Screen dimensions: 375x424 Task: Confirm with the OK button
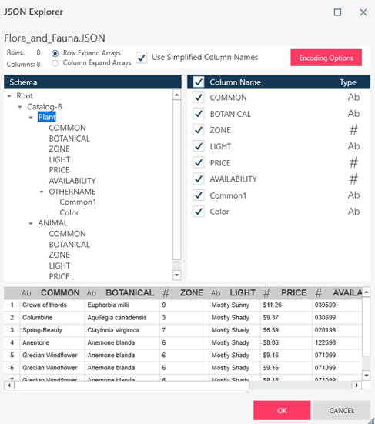click(282, 410)
